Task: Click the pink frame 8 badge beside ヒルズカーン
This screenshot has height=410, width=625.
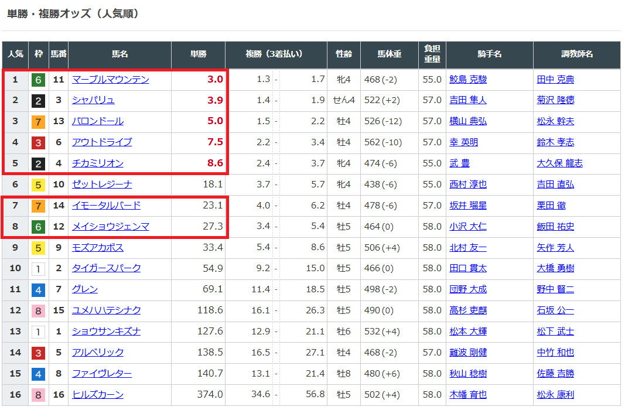Action: pyautogui.click(x=38, y=395)
